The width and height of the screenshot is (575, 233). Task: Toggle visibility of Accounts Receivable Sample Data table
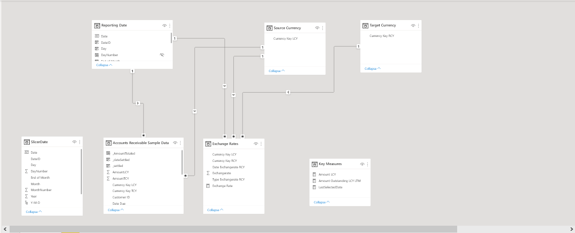click(175, 143)
